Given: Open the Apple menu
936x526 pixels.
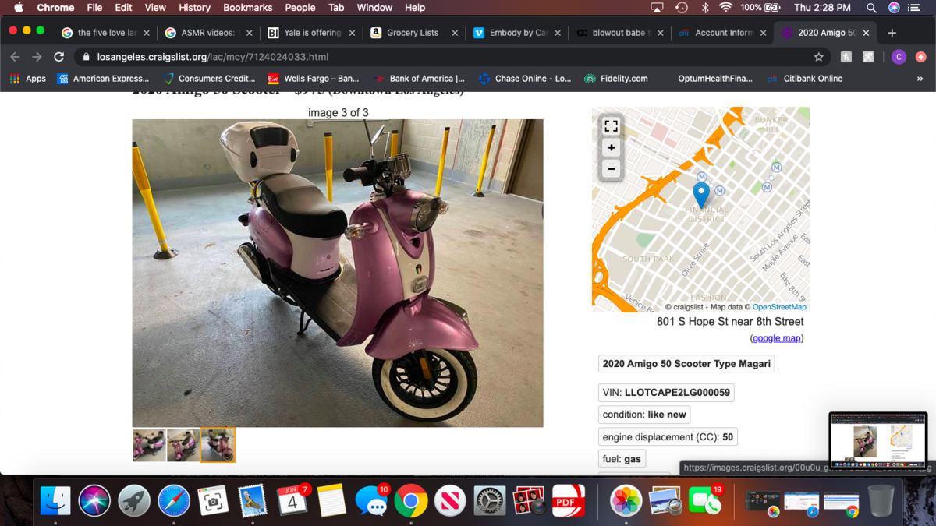Looking at the screenshot, I should tap(18, 8).
